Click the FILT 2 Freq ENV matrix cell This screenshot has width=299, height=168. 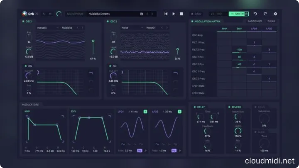[x=239, y=49]
